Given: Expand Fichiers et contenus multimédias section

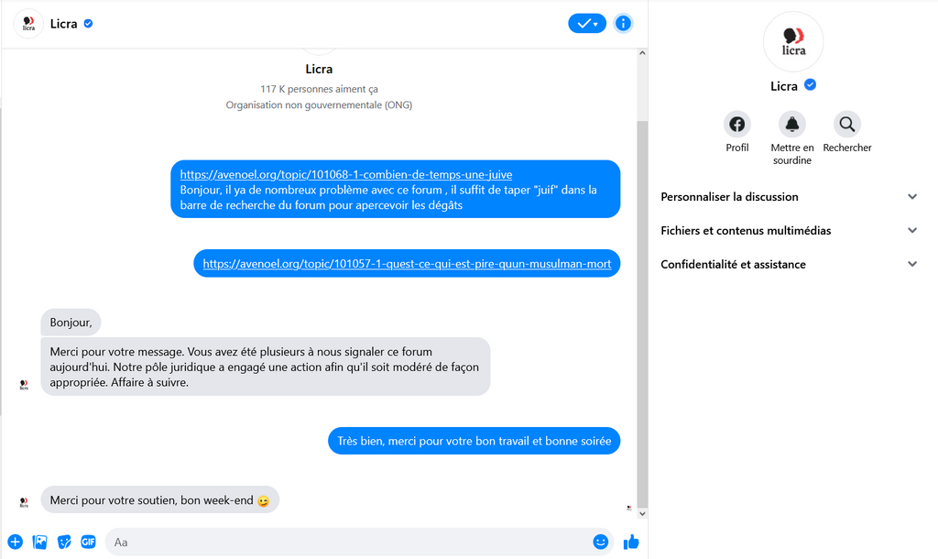Looking at the screenshot, I should pos(789,230).
